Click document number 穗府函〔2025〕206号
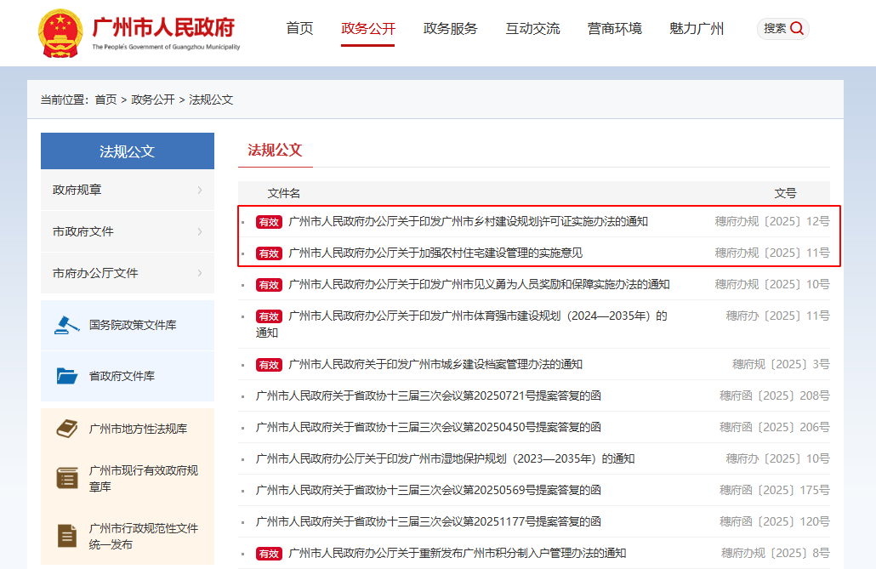 point(774,427)
